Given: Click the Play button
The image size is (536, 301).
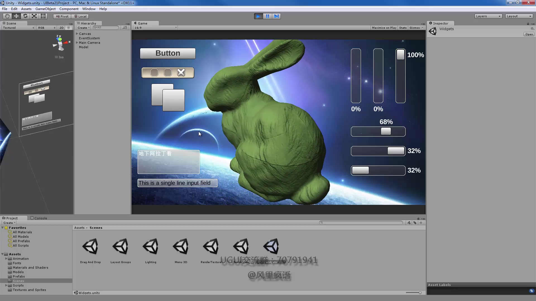Looking at the screenshot, I should tap(258, 16).
